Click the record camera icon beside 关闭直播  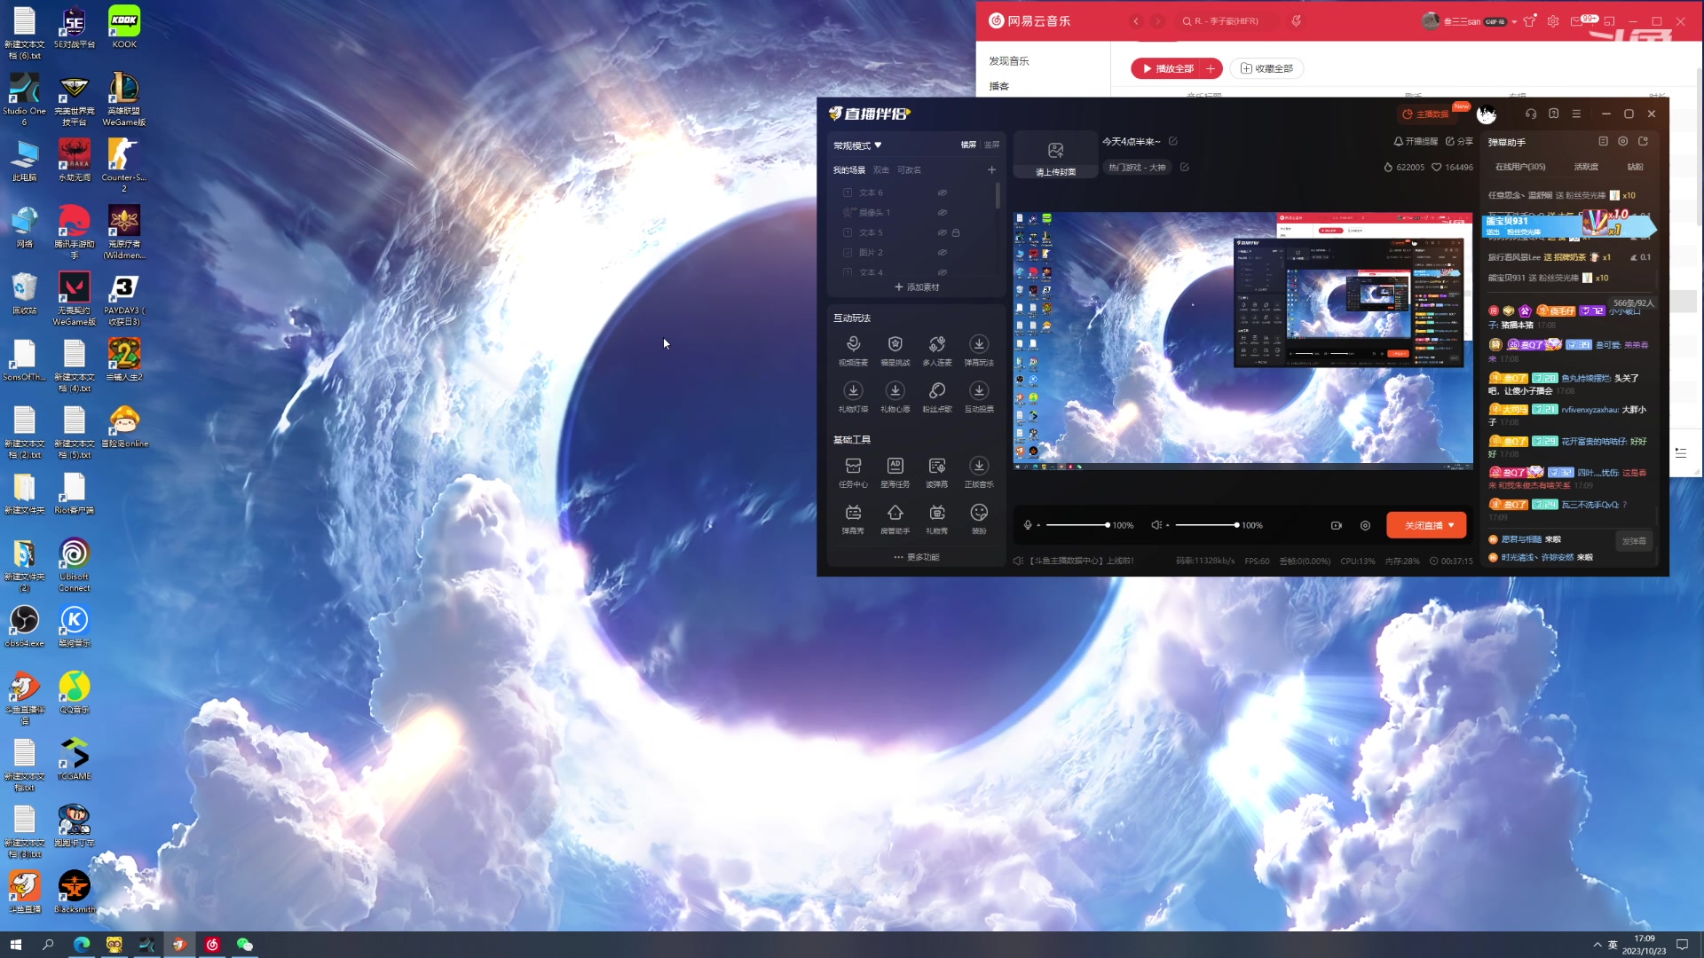(1337, 525)
